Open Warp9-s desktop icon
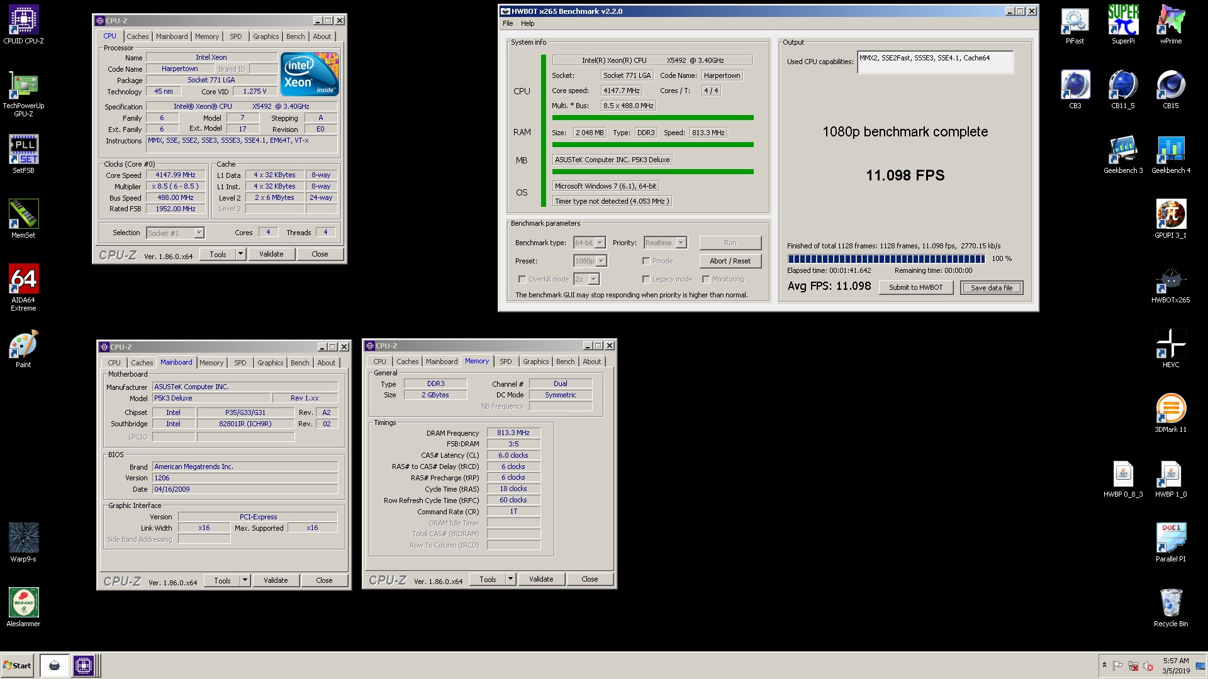1208x679 pixels. (23, 543)
